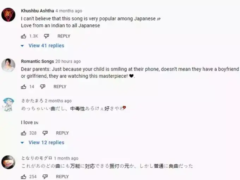This screenshot has width=240, height=180.
Task: Open Romantic Songs channel name link
Action: [37, 61]
